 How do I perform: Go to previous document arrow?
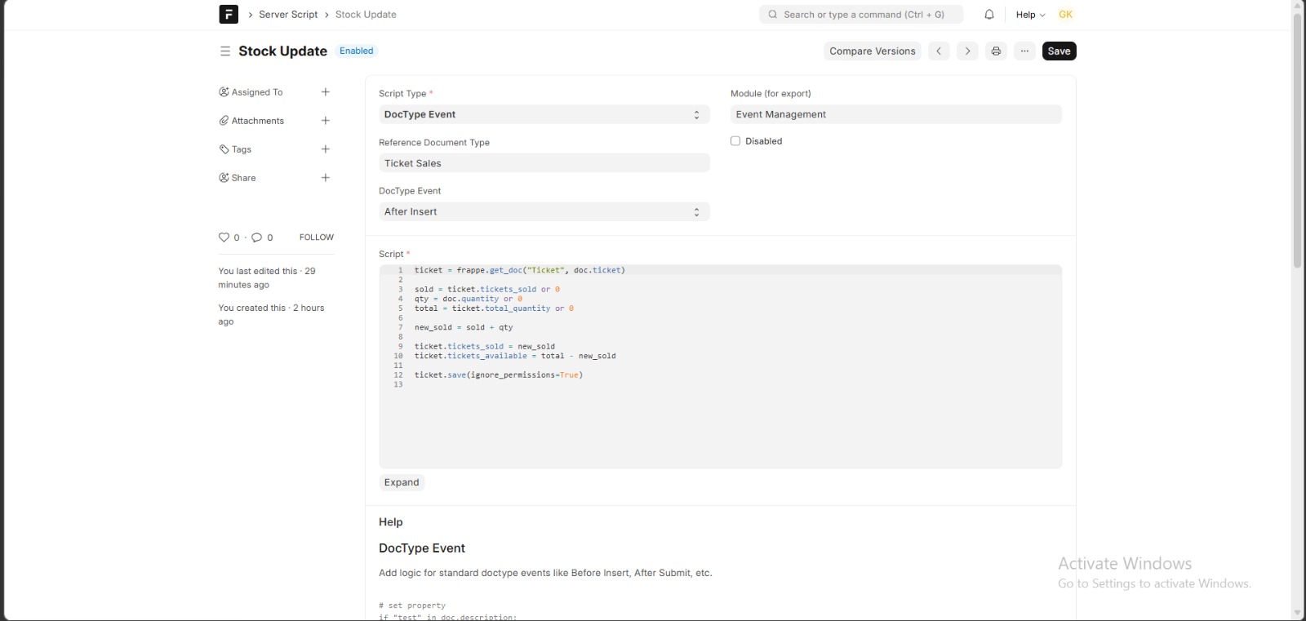coord(939,51)
